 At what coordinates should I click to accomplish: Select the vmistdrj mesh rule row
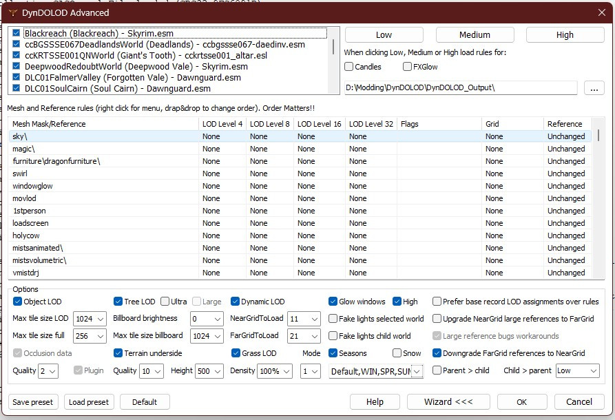click(300, 273)
